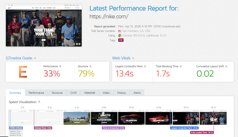The height and width of the screenshot is (137, 238).
Task: Click the Nike homepage screenshot thumbnail
Action: pos(44,25)
